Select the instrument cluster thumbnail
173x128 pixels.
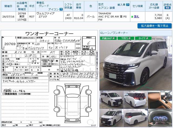click(x=160, y=118)
